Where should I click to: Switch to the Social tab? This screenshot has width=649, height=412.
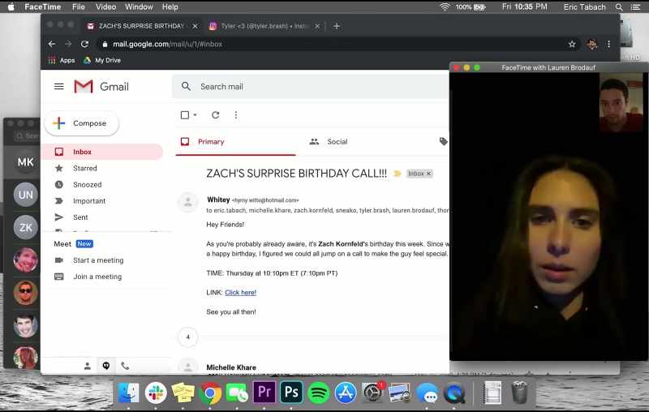click(x=329, y=142)
